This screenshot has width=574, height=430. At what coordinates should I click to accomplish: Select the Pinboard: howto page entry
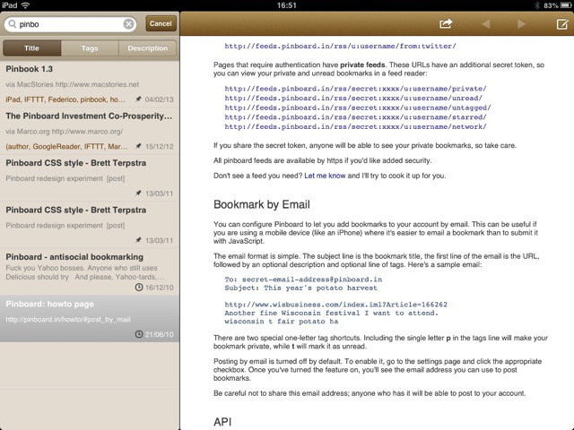90,318
